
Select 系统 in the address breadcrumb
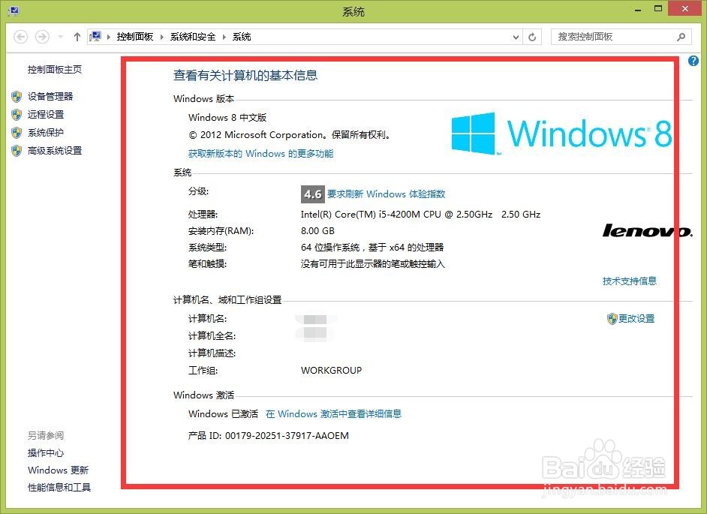point(242,37)
